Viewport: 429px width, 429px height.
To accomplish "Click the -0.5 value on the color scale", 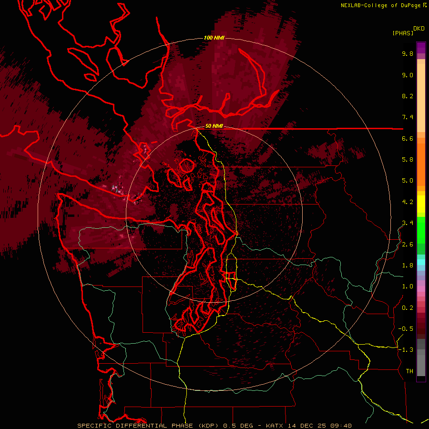I will coord(406,329).
